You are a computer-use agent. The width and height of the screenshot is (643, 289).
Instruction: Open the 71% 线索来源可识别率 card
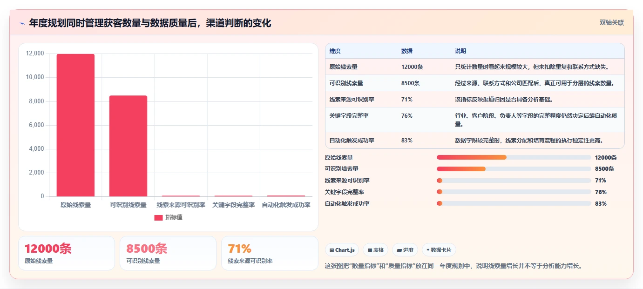click(x=270, y=253)
